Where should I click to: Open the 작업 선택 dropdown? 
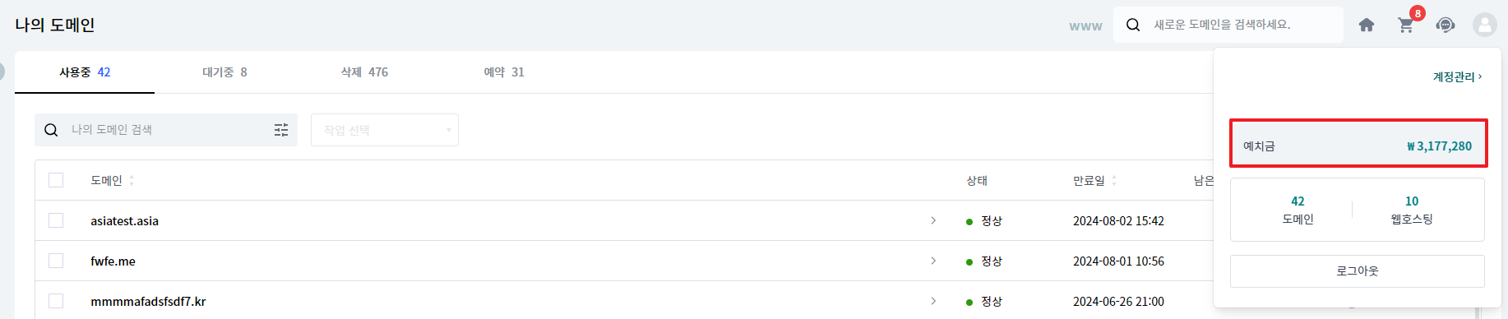(x=385, y=130)
